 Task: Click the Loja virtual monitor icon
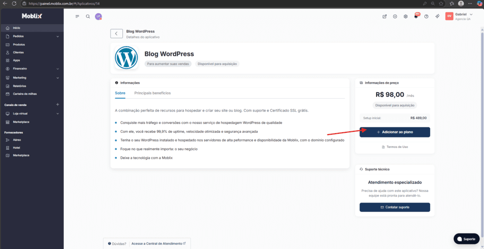pyautogui.click(x=8, y=113)
